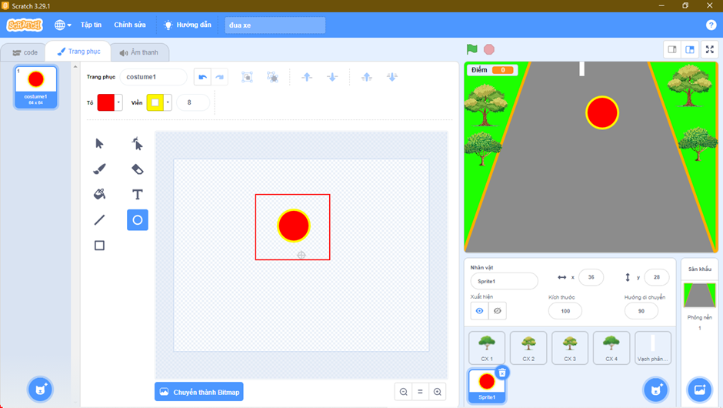Viewport: 723px width, 408px height.
Task: Zoom in the paint canvas
Action: click(437, 392)
